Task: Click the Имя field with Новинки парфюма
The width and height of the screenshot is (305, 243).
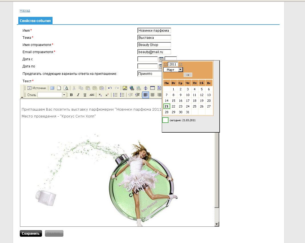Action: 154,30
